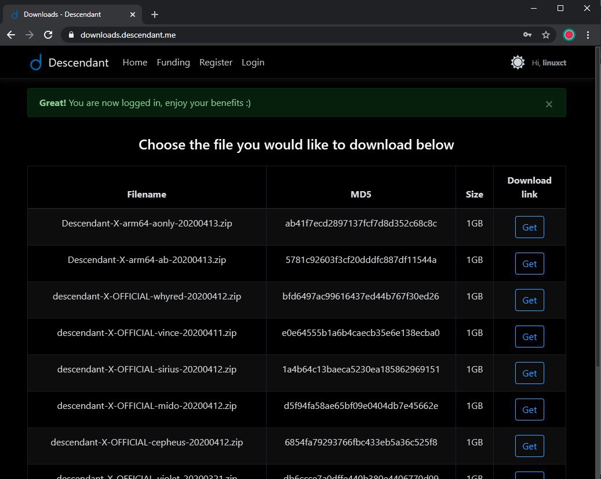This screenshot has height=479, width=601.
Task: Open Chrome's three-dot menu
Action: coord(588,35)
